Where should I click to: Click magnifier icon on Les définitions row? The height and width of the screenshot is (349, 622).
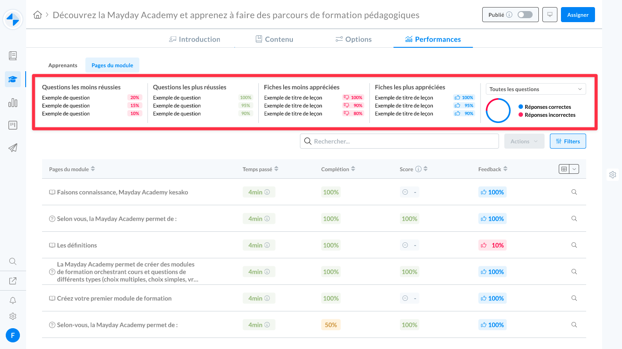[574, 245]
